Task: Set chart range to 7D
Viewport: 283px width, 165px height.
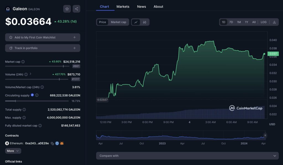Action: click(x=231, y=22)
